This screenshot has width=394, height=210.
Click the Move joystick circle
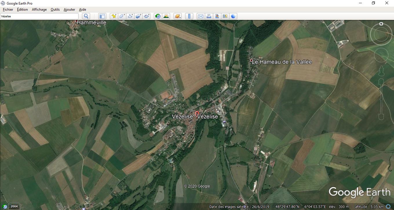(x=381, y=55)
